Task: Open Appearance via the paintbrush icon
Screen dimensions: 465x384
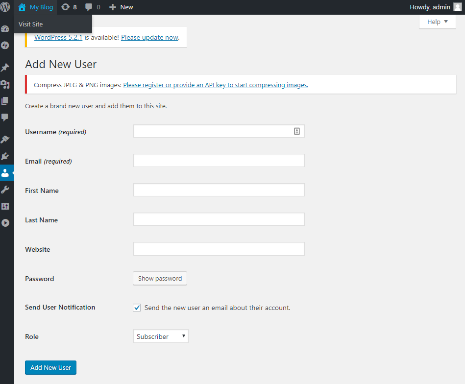Action: coord(5,140)
